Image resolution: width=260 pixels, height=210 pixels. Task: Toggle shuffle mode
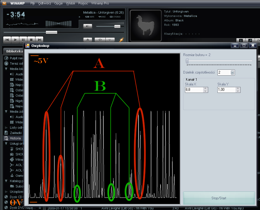tap(100, 40)
